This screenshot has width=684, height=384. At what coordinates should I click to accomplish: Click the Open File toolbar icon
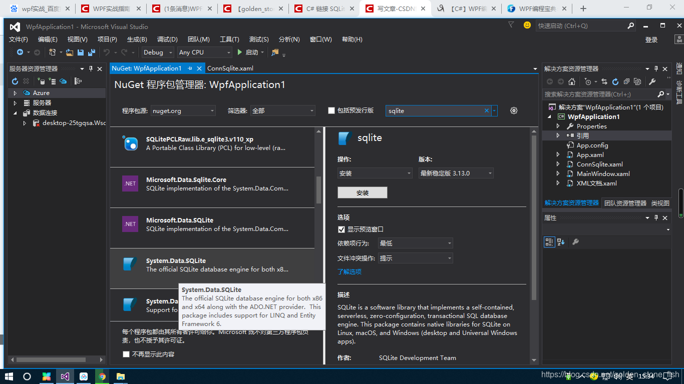(70, 52)
